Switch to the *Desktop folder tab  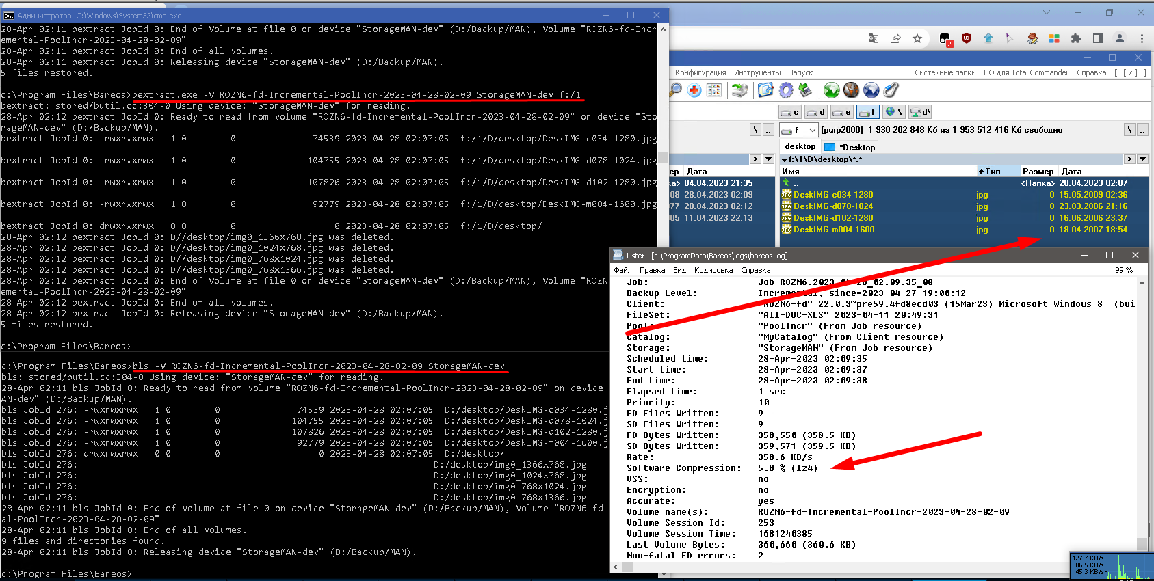pos(850,147)
